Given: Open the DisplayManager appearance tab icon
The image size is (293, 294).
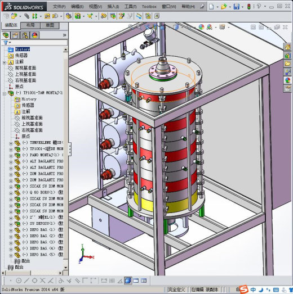Looking at the screenshot, I should tap(34, 35).
